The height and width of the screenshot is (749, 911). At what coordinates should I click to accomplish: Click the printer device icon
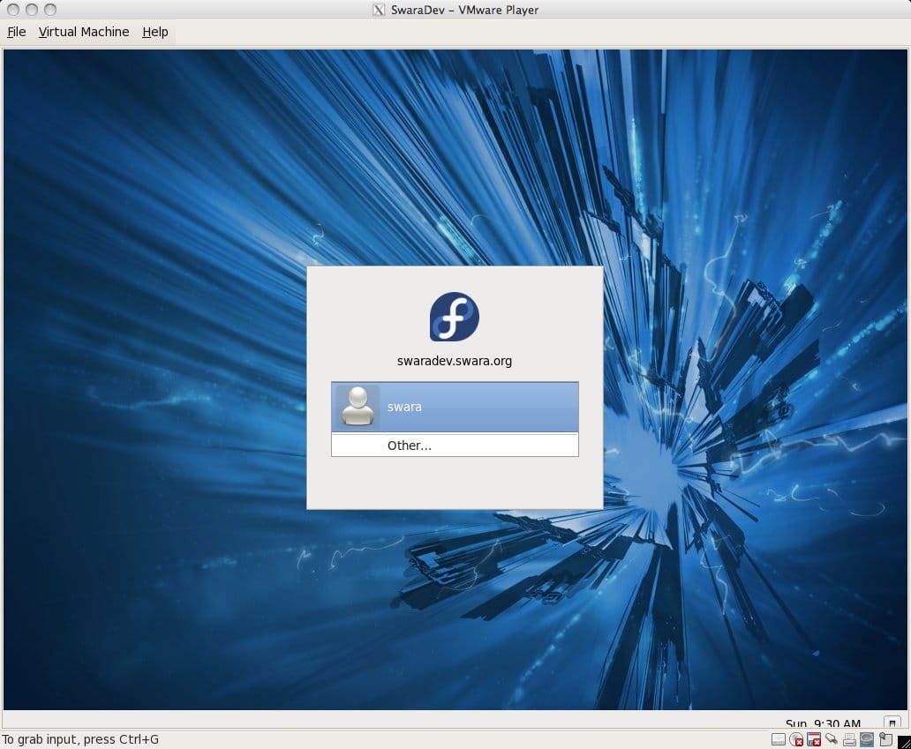[849, 739]
